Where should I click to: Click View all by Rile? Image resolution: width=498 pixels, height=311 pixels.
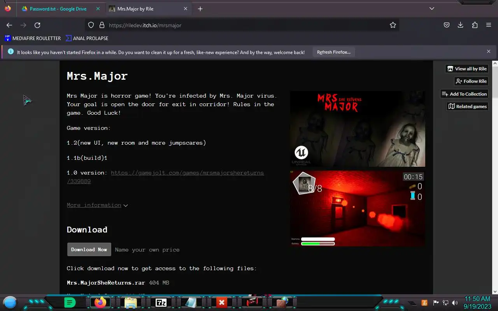[x=467, y=68]
